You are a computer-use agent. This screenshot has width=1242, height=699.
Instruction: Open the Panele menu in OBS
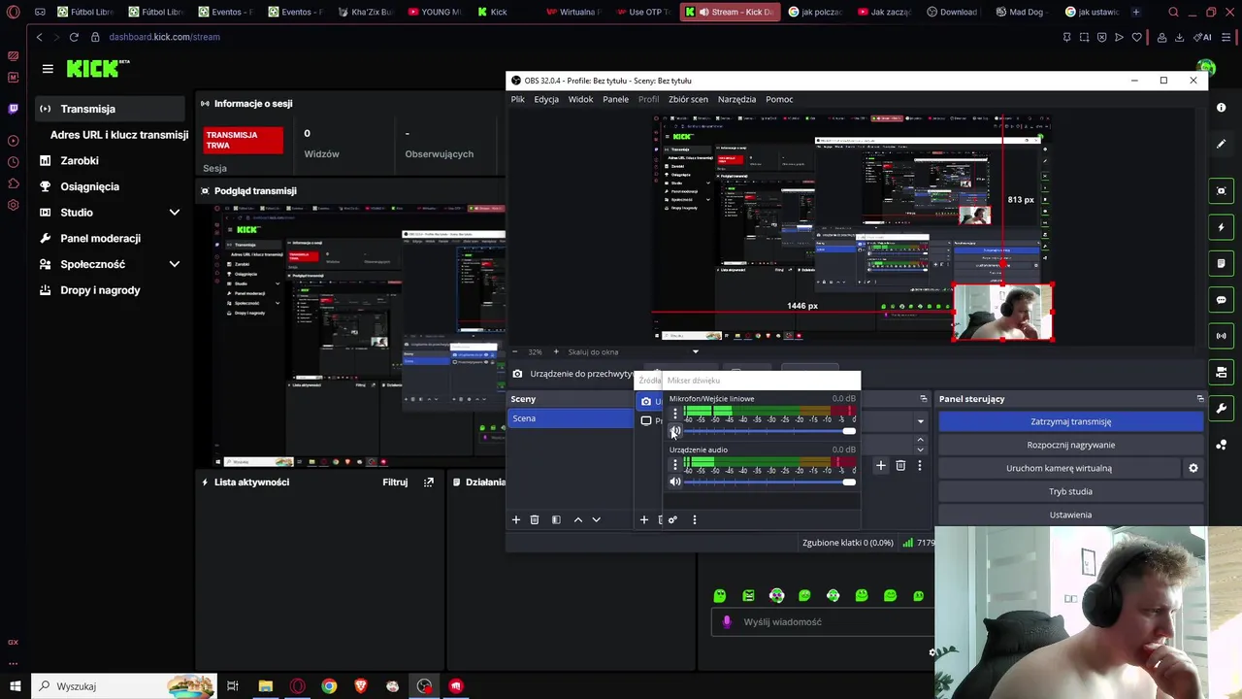pyautogui.click(x=615, y=99)
